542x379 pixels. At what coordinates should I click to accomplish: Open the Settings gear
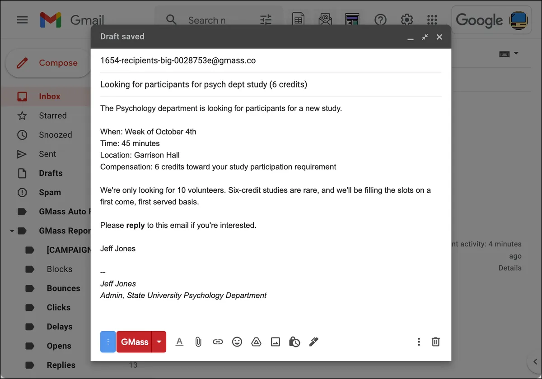pyautogui.click(x=407, y=20)
